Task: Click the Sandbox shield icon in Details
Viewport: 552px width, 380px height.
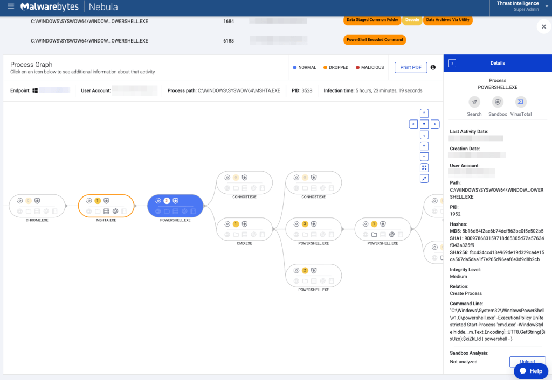Action: (x=498, y=102)
